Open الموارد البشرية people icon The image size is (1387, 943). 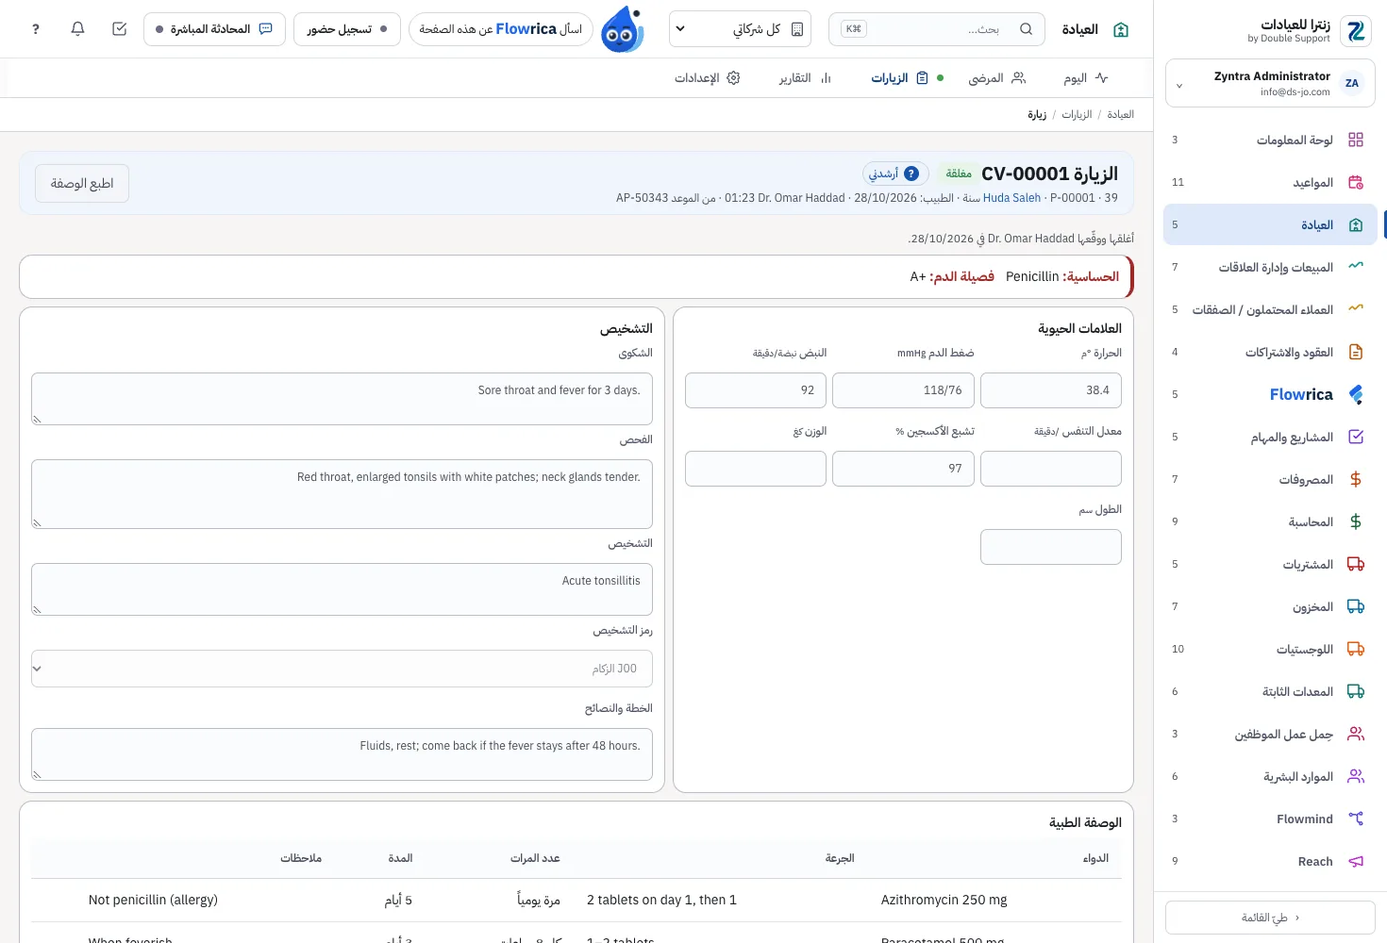click(1356, 776)
